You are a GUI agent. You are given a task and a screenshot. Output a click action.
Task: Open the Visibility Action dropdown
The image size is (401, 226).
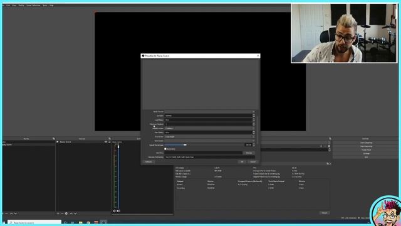[210, 128]
